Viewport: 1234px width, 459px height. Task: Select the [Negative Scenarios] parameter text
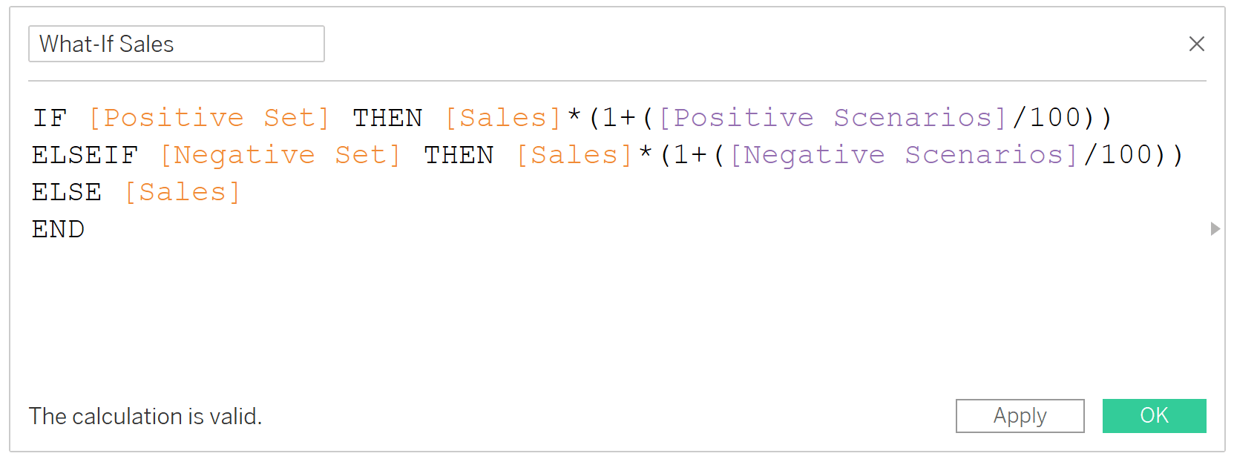point(903,155)
